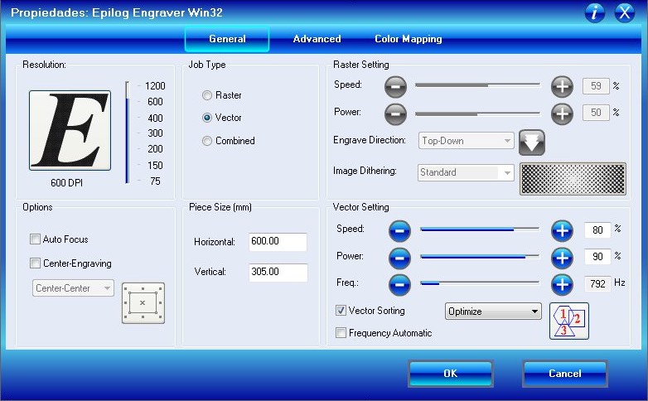Decrease Vector Power with minus button
Image resolution: width=648 pixels, height=401 pixels.
pos(399,258)
